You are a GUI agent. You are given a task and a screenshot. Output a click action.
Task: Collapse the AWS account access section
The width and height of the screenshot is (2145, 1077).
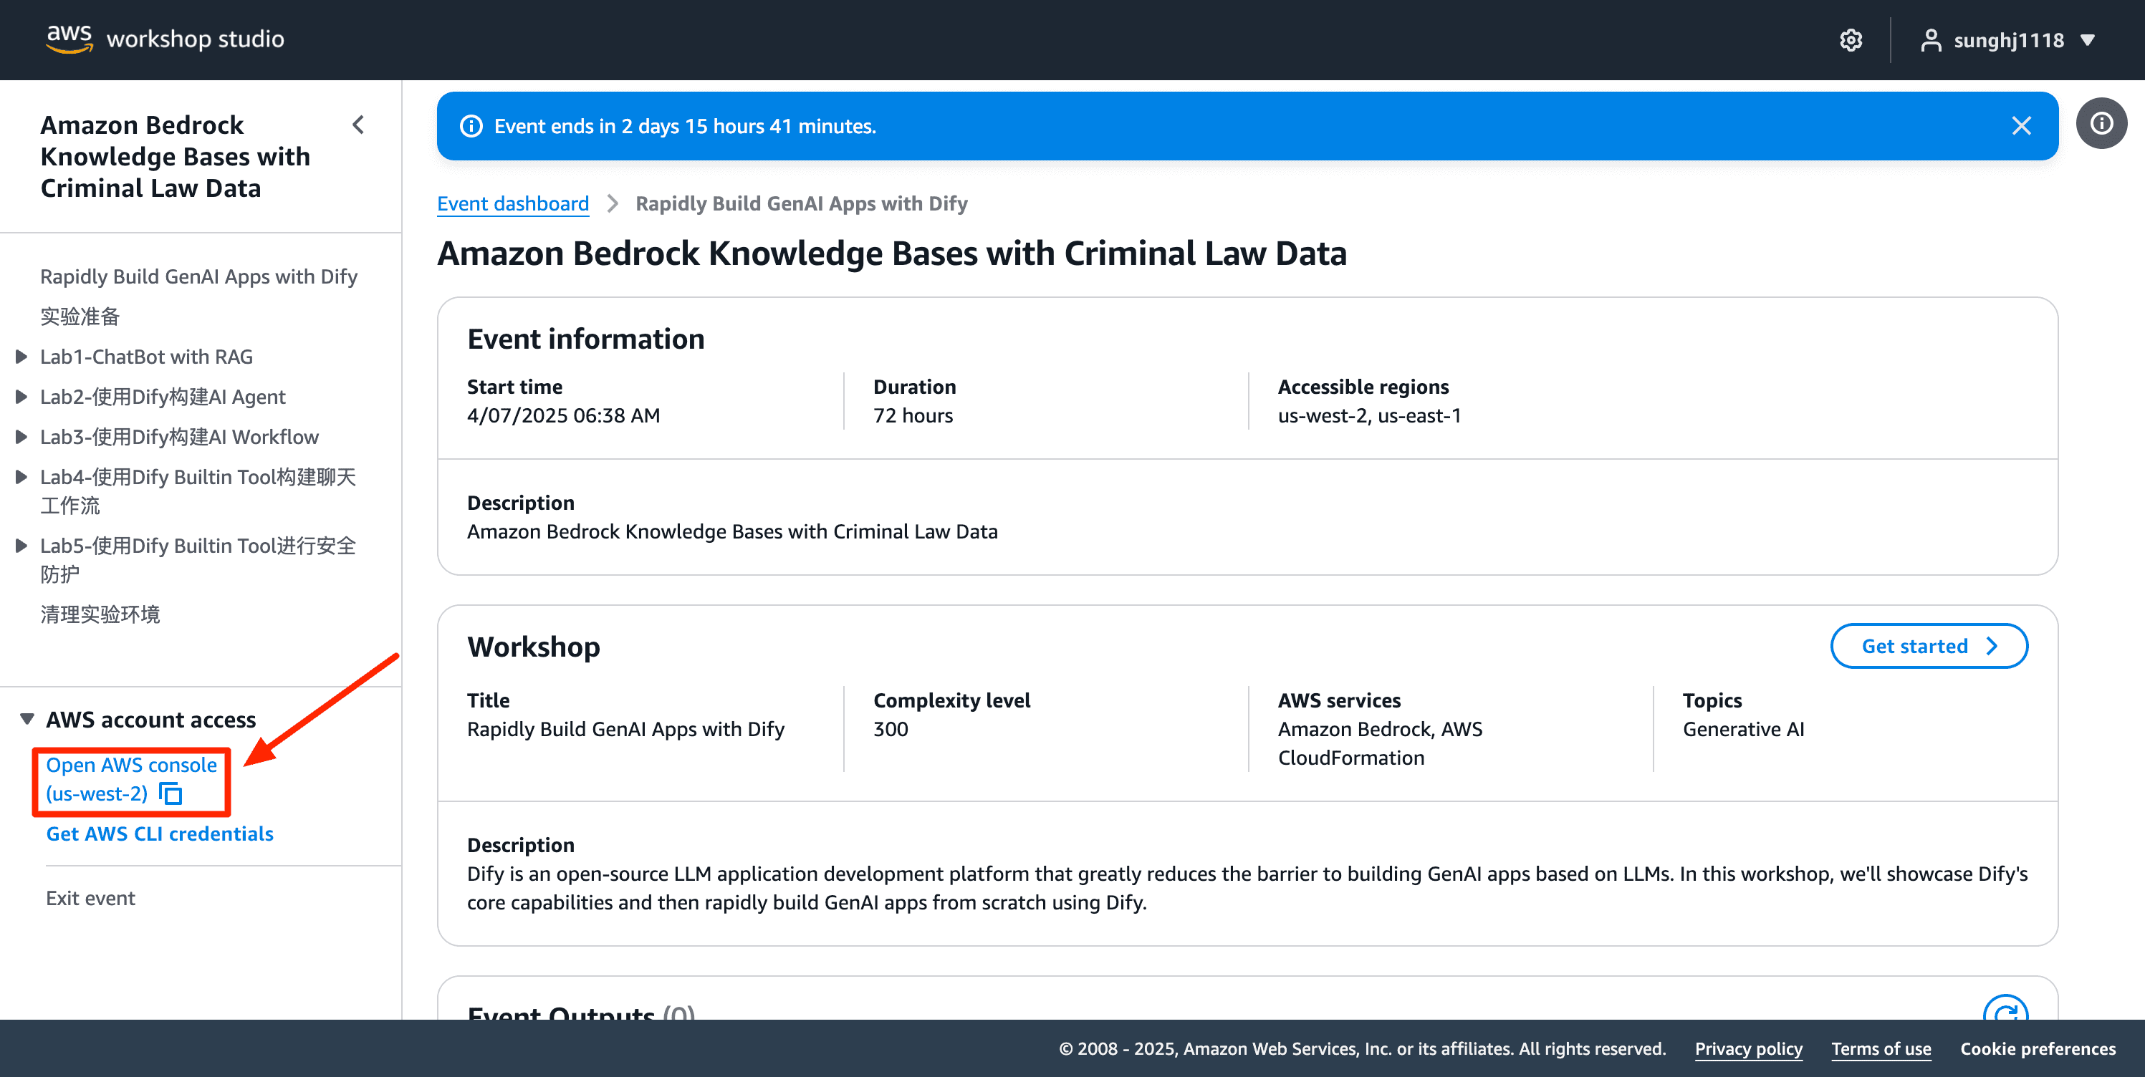pyautogui.click(x=27, y=719)
